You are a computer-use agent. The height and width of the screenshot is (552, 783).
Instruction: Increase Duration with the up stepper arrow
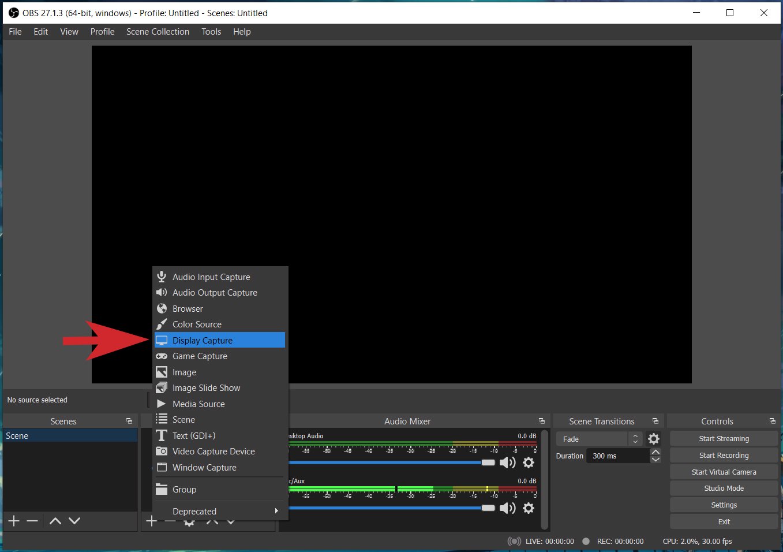[655, 452]
